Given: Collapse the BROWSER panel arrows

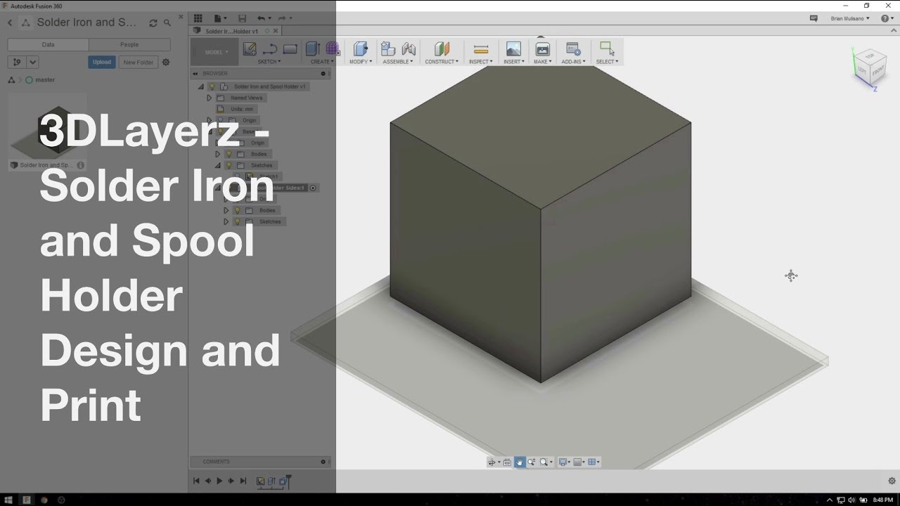Looking at the screenshot, I should [196, 73].
